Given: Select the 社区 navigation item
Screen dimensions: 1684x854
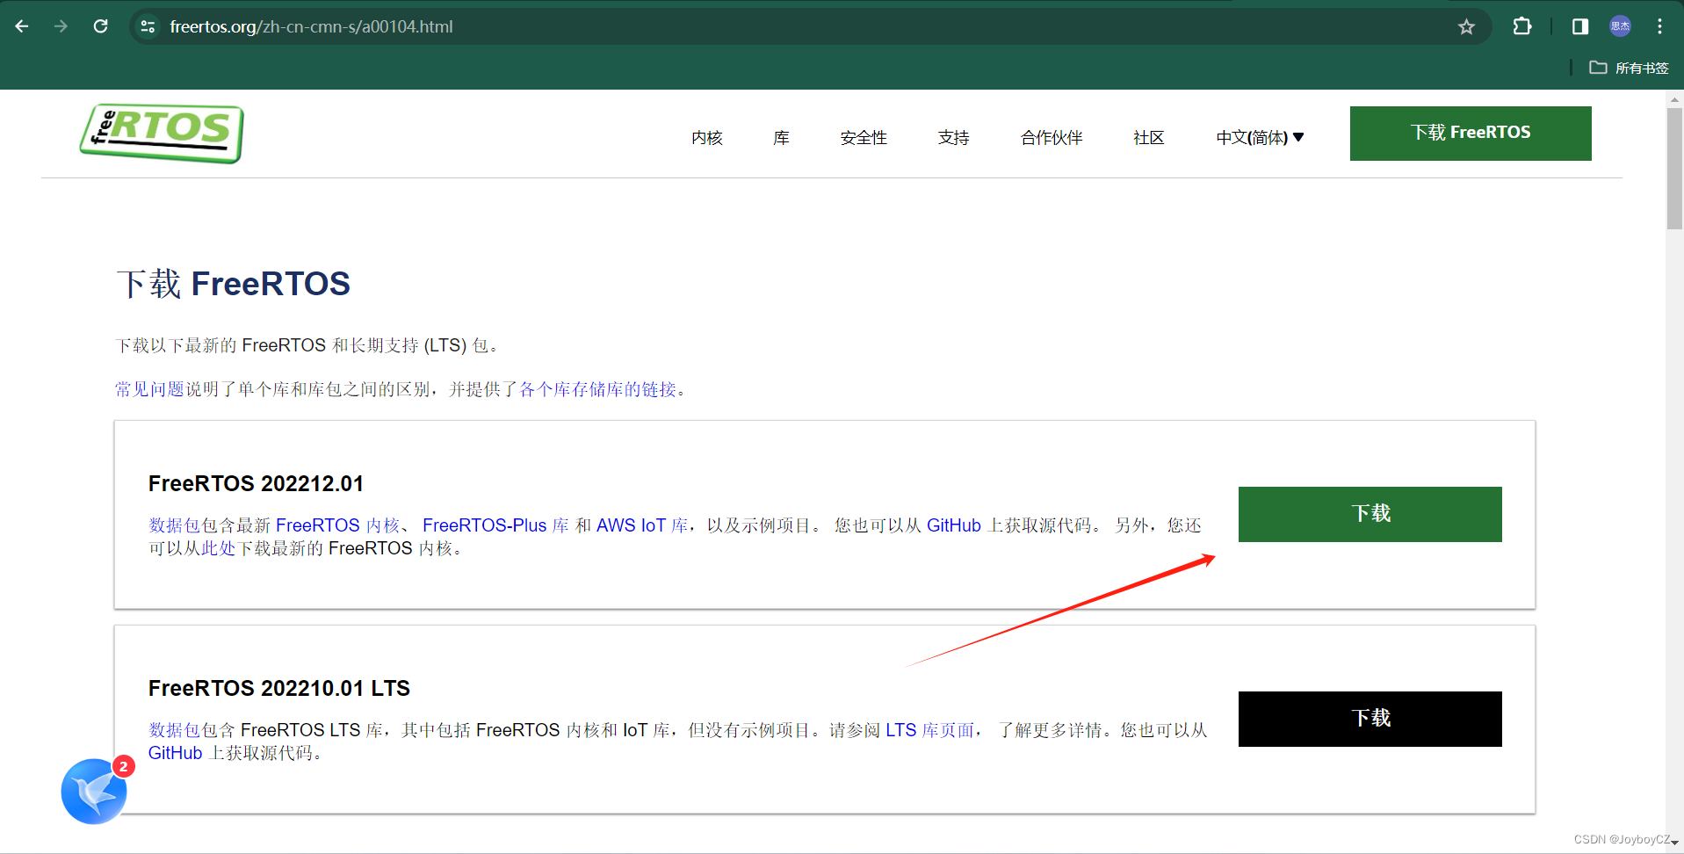Looking at the screenshot, I should point(1148,137).
